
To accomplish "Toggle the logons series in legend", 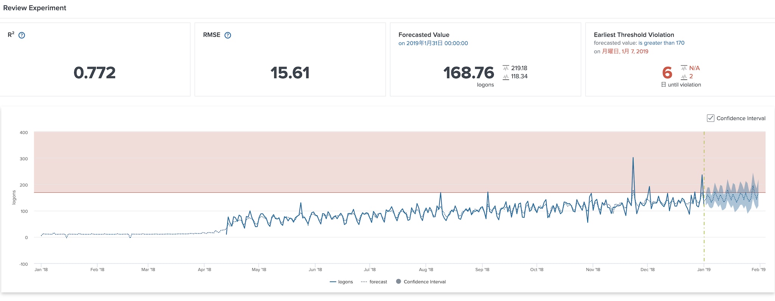I will [x=341, y=282].
